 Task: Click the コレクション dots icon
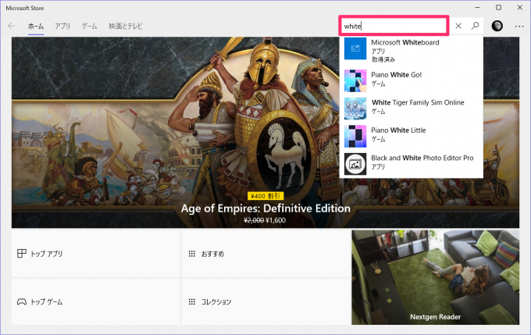click(191, 301)
